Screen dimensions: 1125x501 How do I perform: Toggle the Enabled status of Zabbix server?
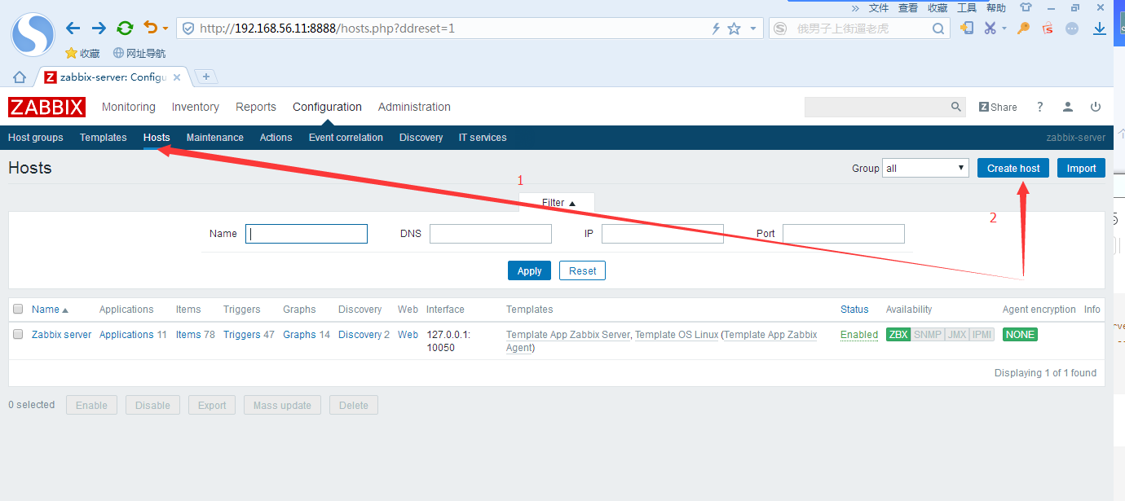(x=859, y=335)
